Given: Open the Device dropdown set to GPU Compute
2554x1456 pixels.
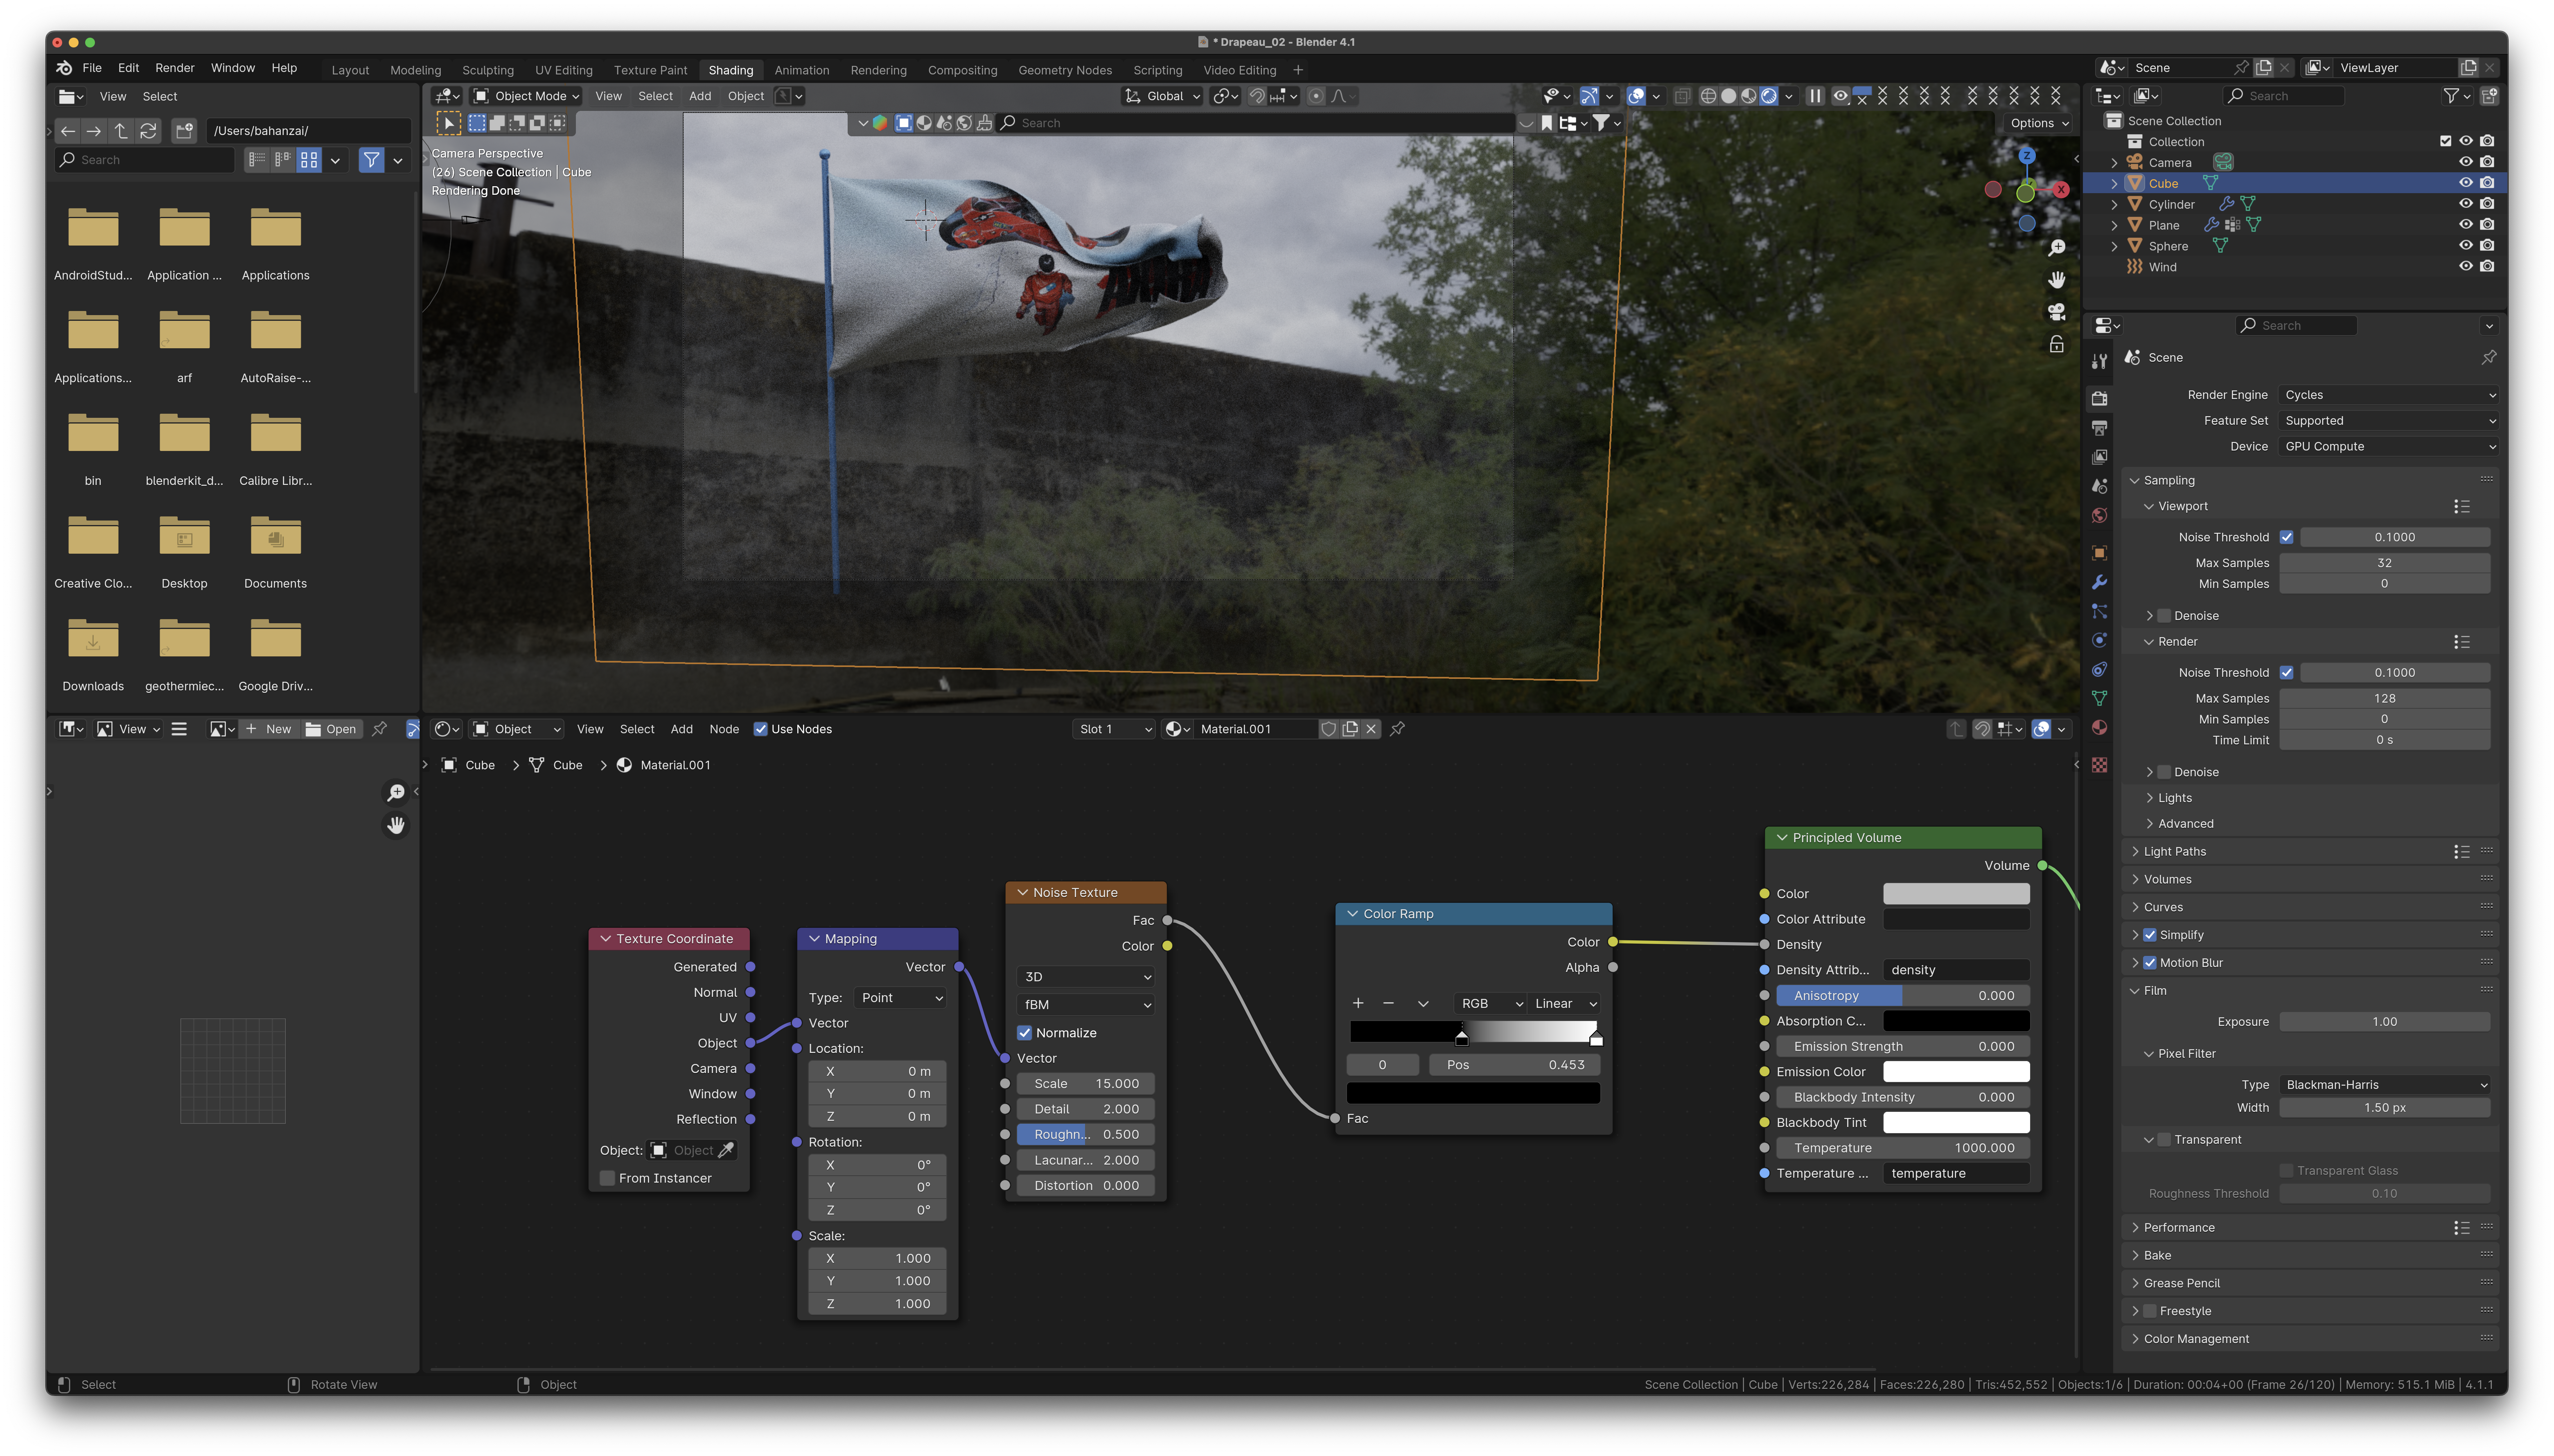Looking at the screenshot, I should (2389, 447).
